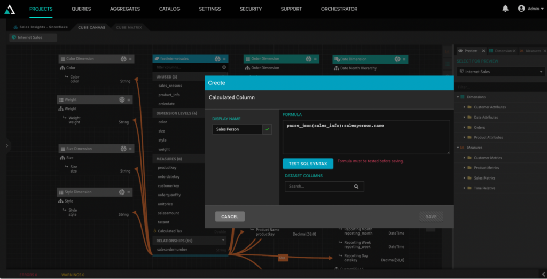The height and width of the screenshot is (279, 547).
Task: Switch to the Cube Canvas tab
Action: [x=91, y=27]
